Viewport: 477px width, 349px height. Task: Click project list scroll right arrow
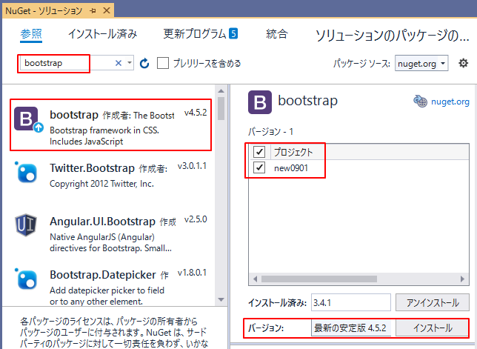(x=462, y=279)
